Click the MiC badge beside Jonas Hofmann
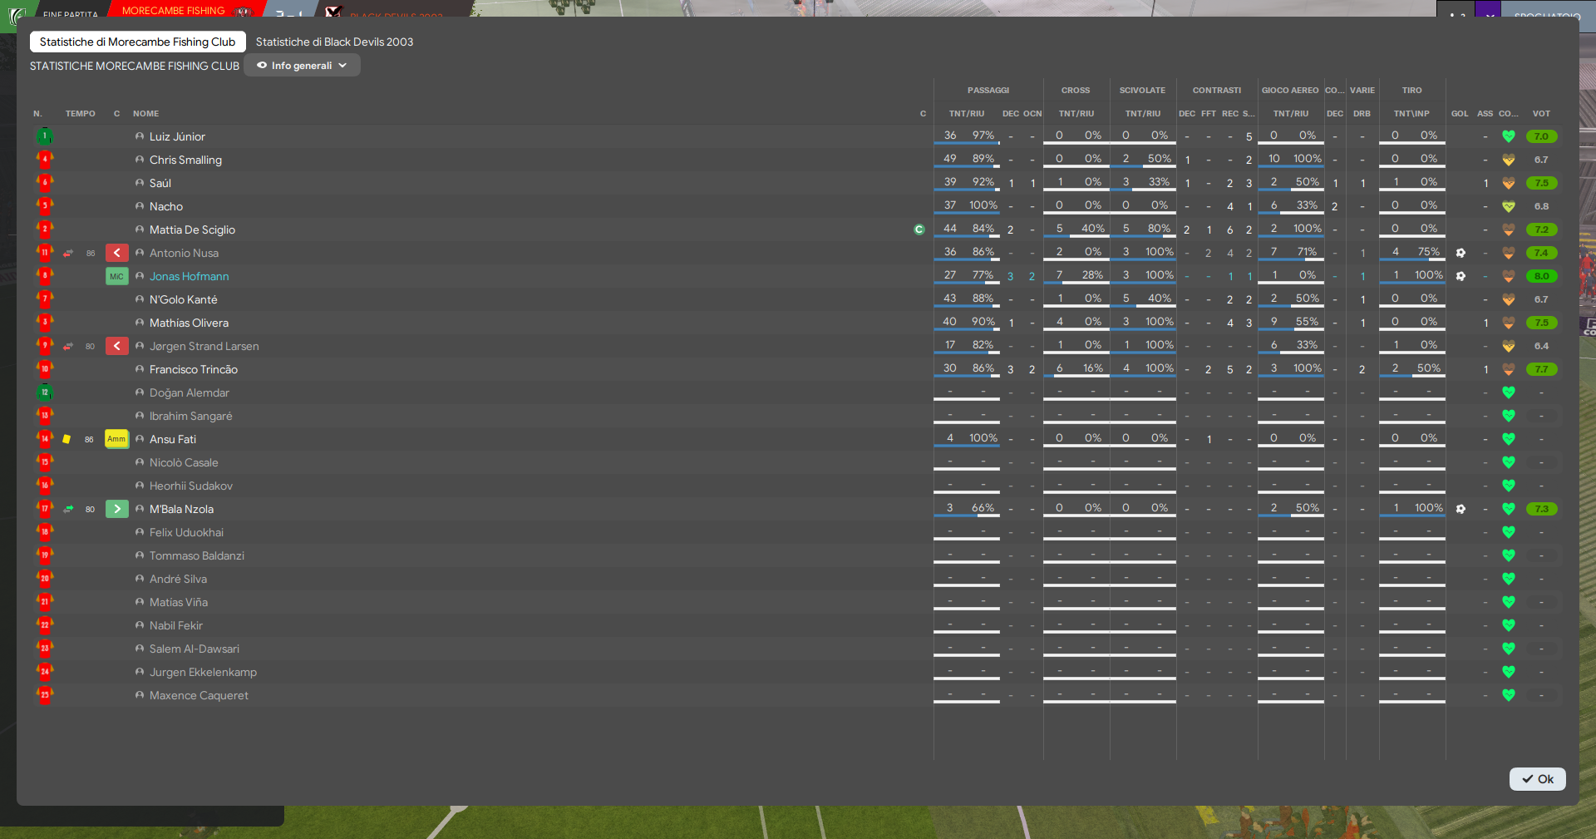Screen dimensions: 1596x839 [117, 276]
